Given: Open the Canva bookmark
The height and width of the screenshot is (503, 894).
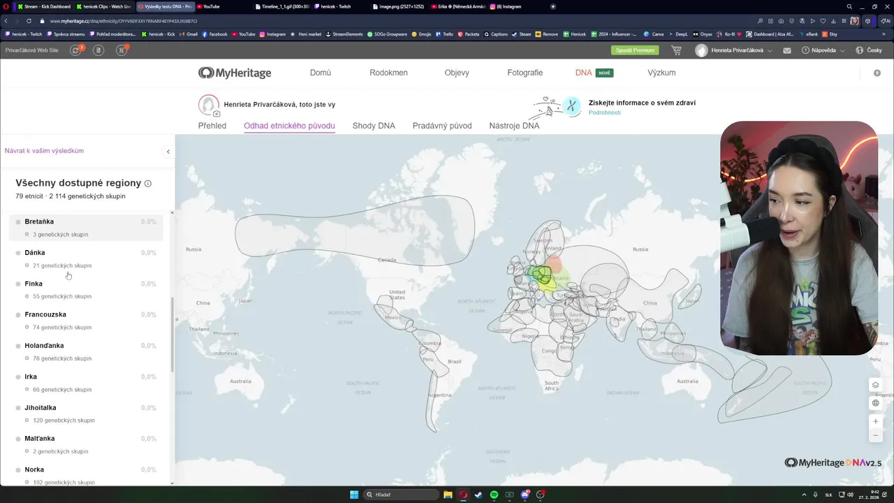Looking at the screenshot, I should [654, 34].
